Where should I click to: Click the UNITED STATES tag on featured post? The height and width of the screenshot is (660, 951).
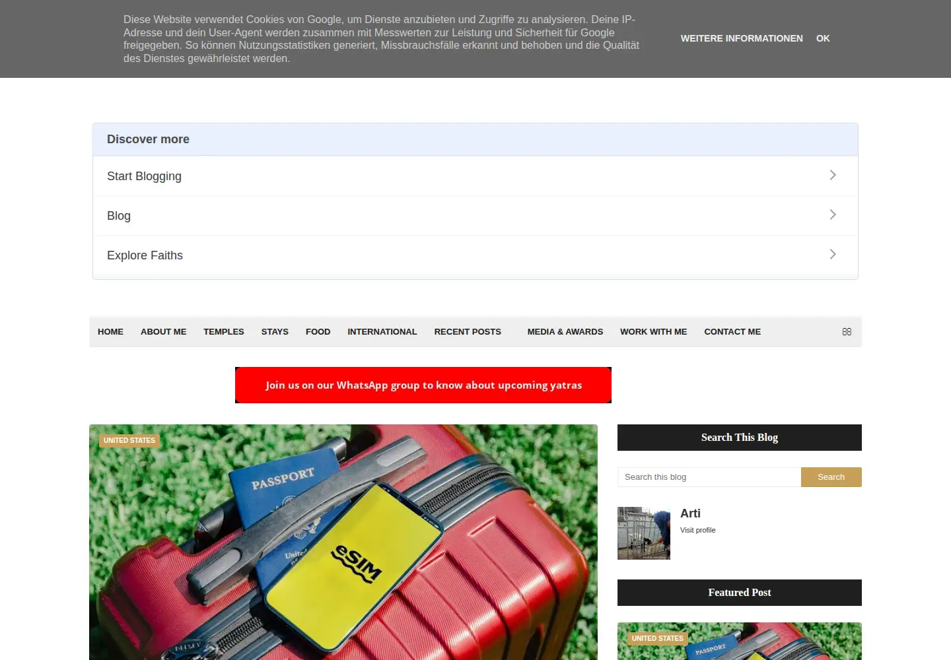(657, 638)
